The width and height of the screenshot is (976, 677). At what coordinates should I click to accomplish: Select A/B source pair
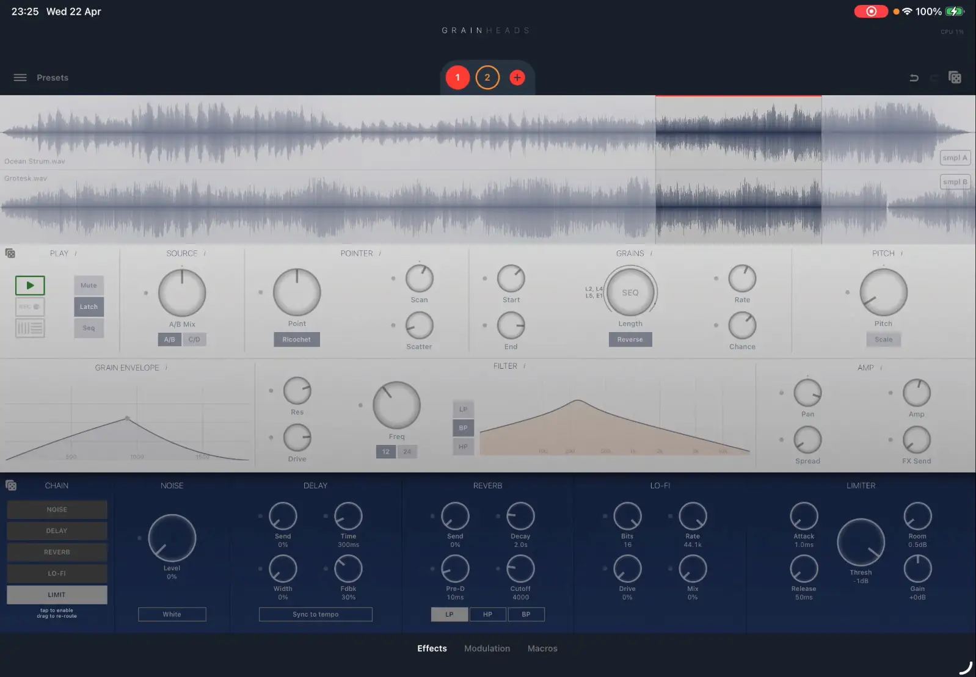click(170, 339)
